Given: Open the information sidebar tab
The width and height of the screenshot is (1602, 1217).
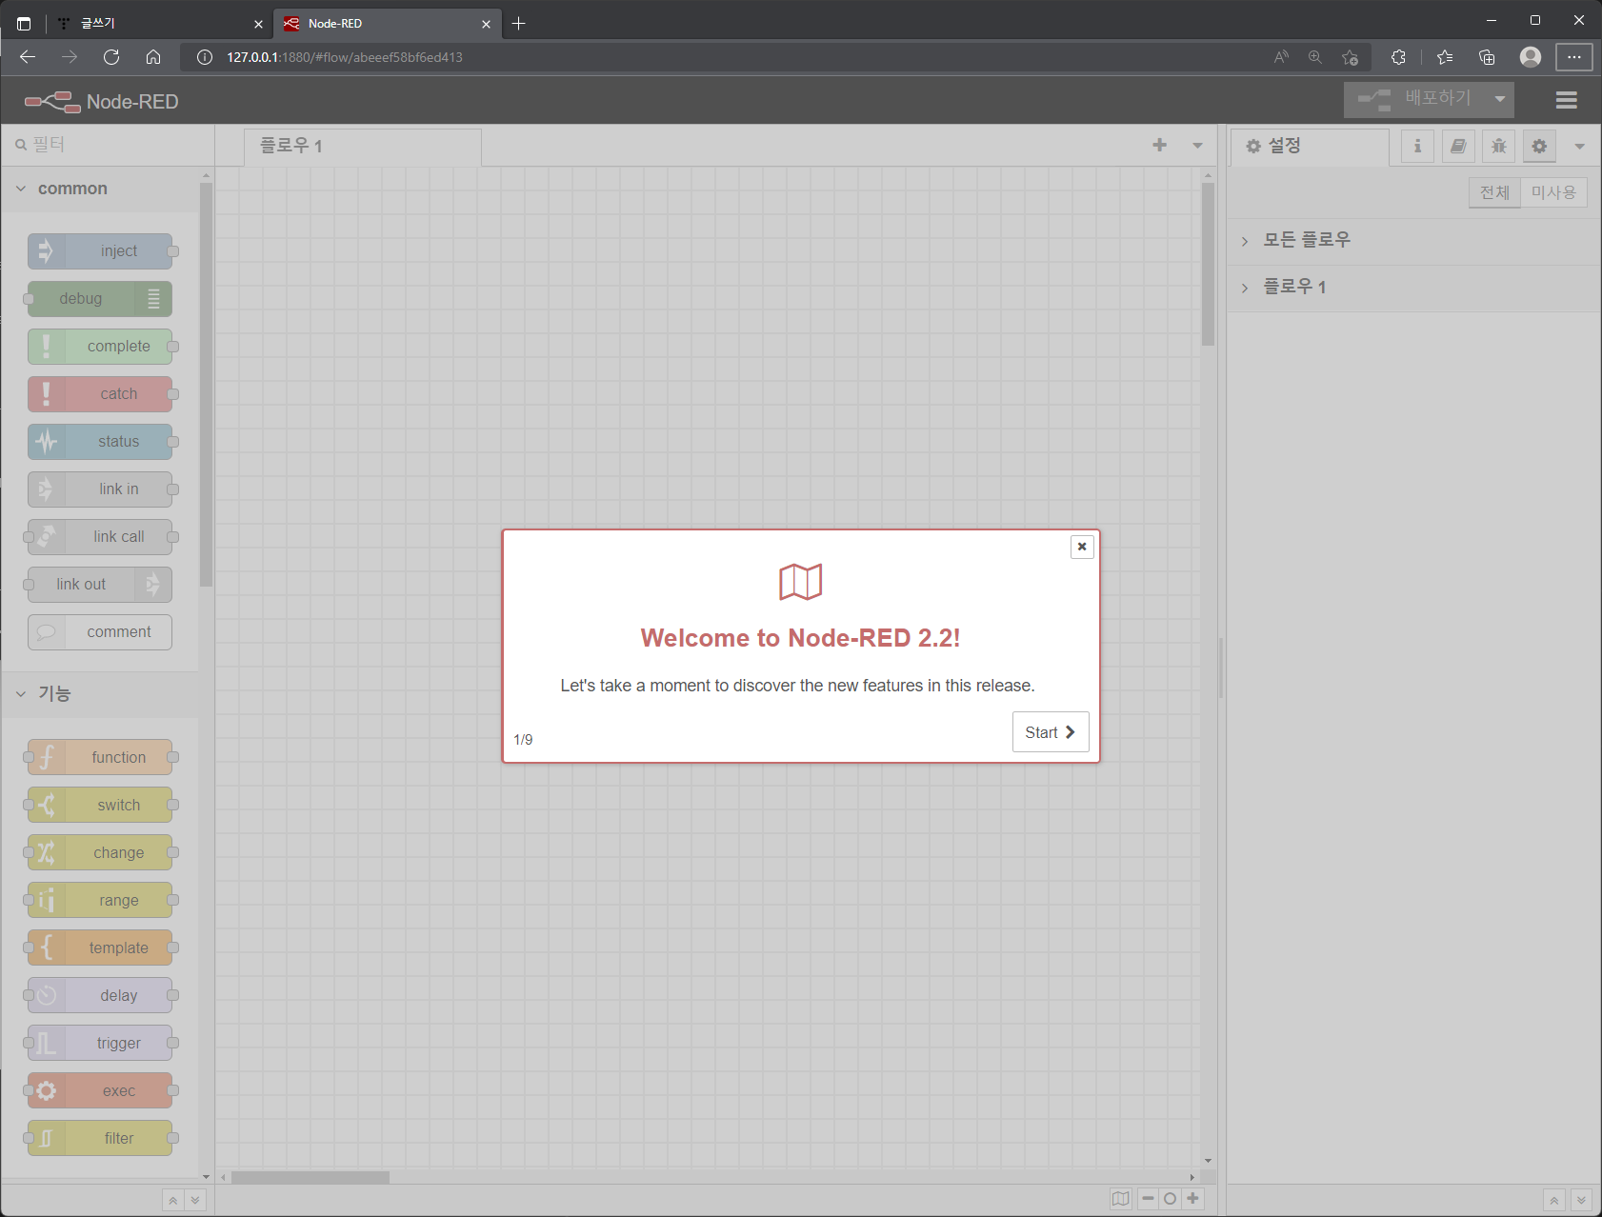Looking at the screenshot, I should [1417, 146].
